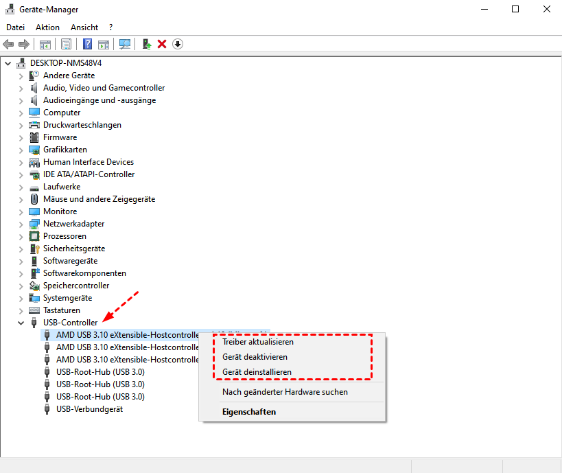Click Gerät deinstallieren in context menu
Image resolution: width=562 pixels, height=473 pixels.
point(257,372)
